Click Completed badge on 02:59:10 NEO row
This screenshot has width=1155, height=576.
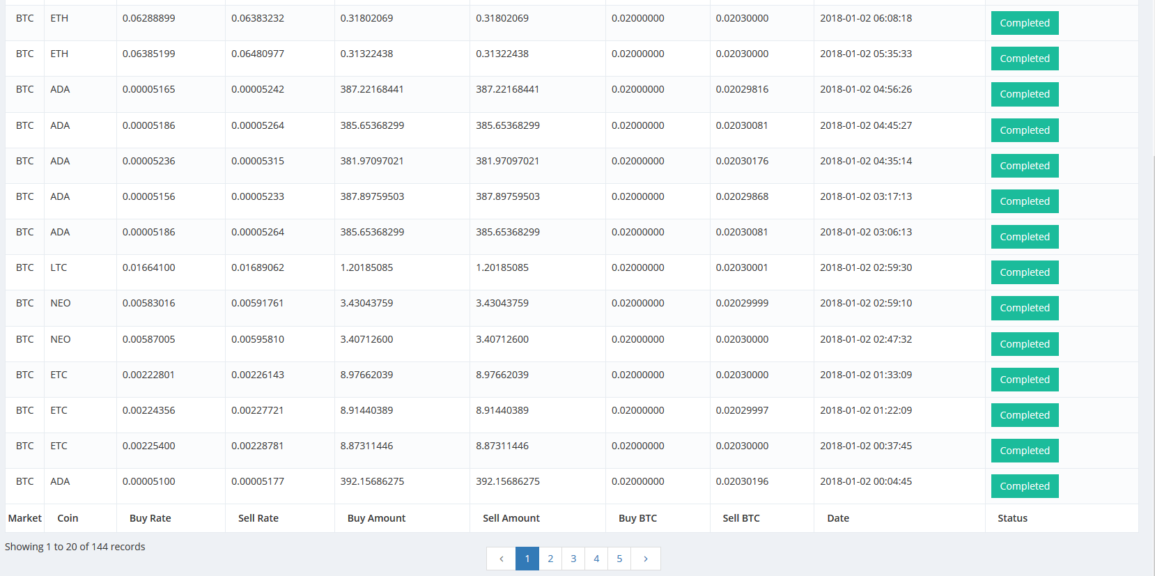tap(1025, 308)
